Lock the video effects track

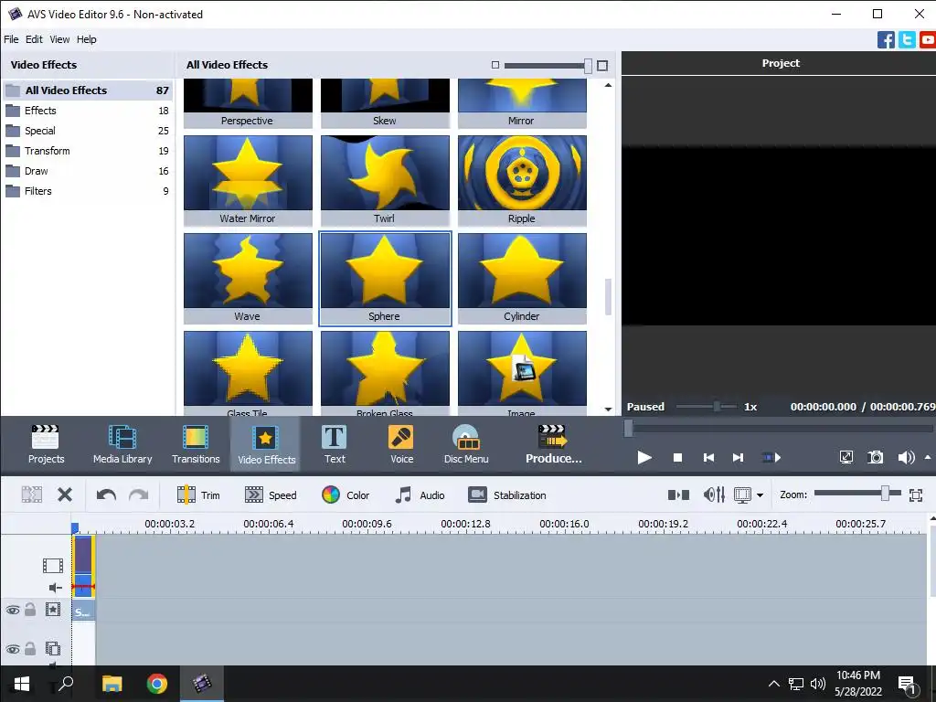point(30,610)
